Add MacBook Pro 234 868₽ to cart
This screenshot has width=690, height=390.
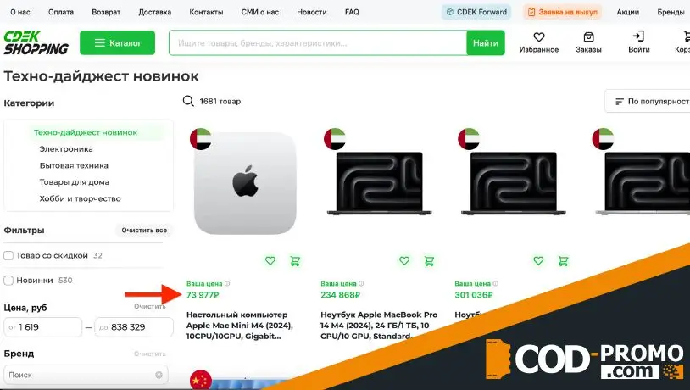[429, 260]
